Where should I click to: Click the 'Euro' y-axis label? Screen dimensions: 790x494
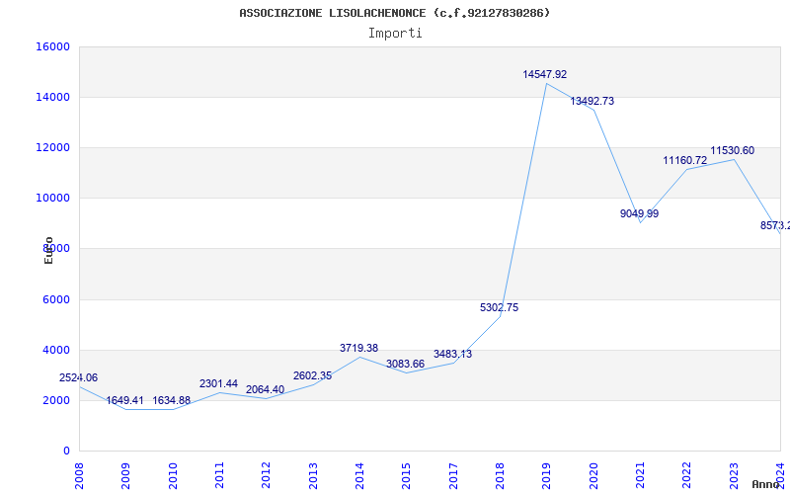48,251
